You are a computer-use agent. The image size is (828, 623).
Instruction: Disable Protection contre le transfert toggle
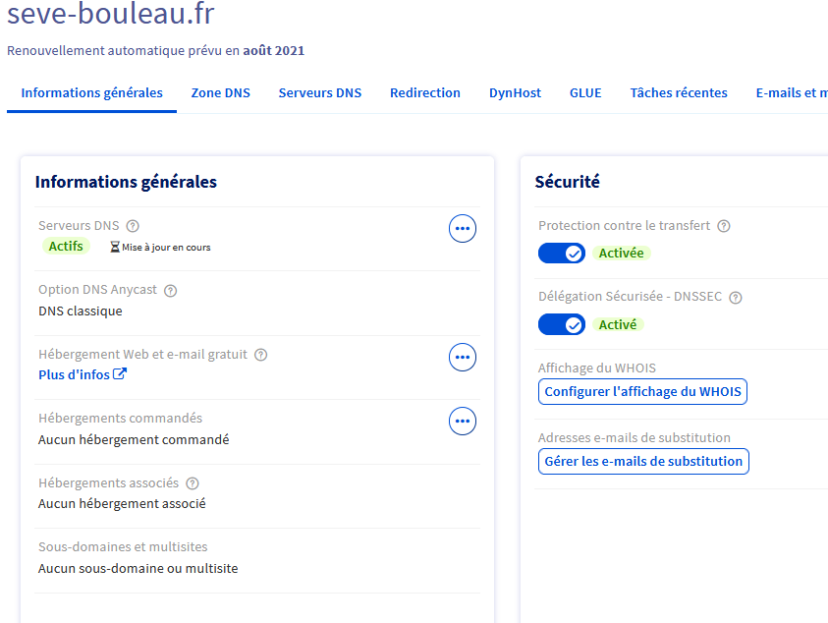[x=562, y=254]
